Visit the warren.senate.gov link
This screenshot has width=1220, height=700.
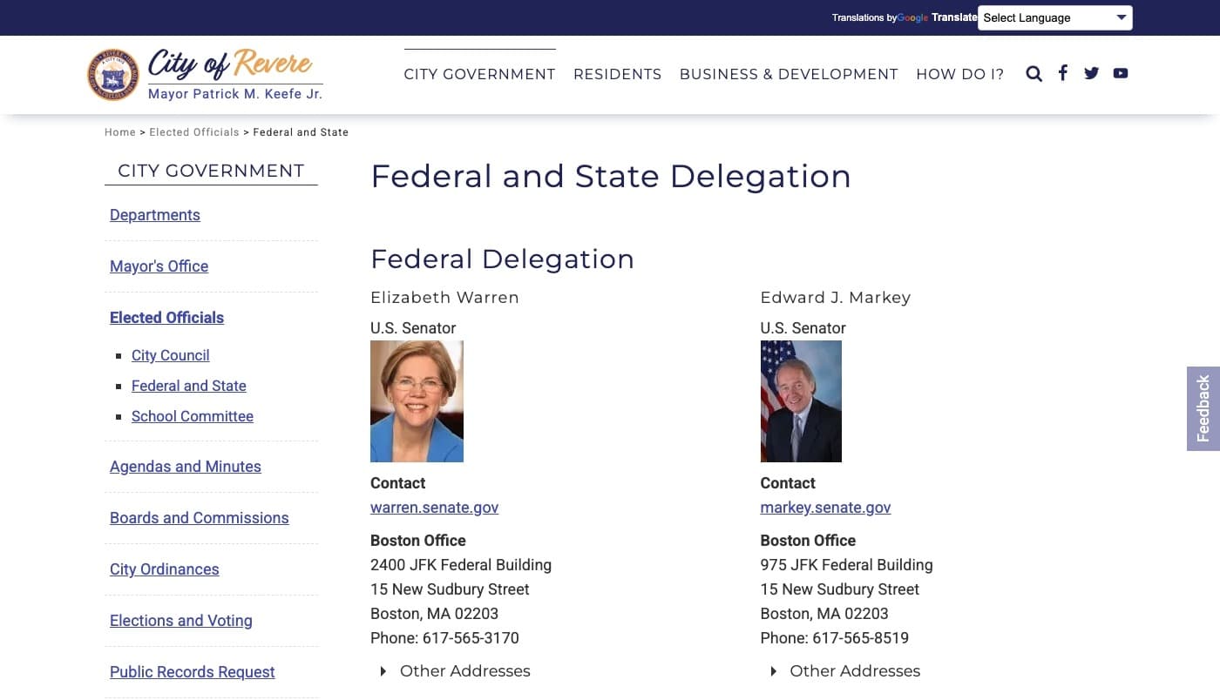[x=434, y=508]
